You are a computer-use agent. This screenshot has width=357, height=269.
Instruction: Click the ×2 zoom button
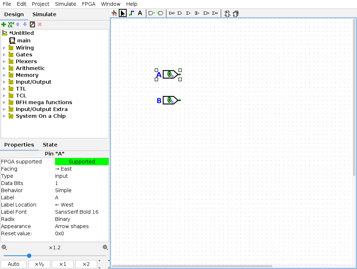[86, 264]
